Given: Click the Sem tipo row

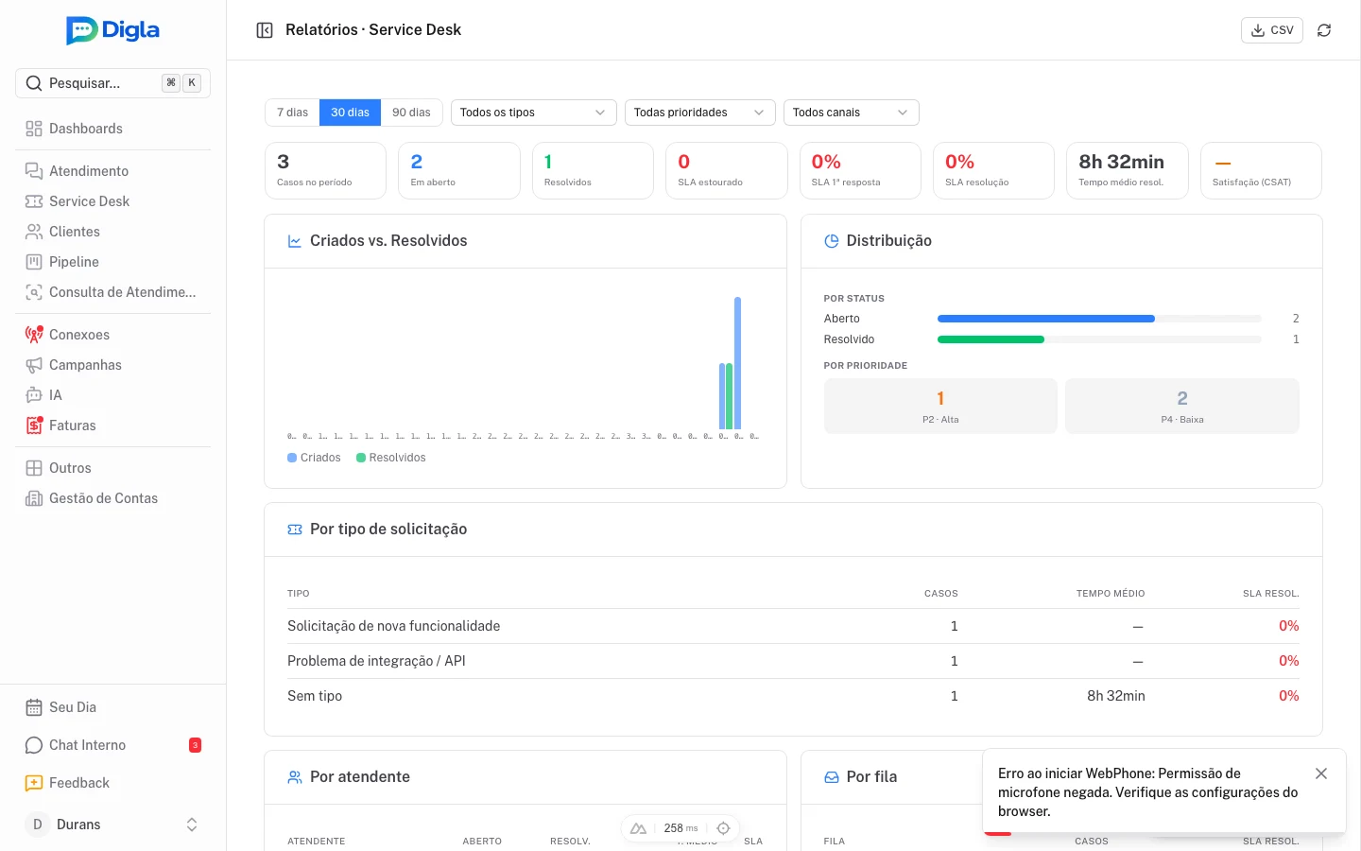Looking at the screenshot, I should [793, 696].
